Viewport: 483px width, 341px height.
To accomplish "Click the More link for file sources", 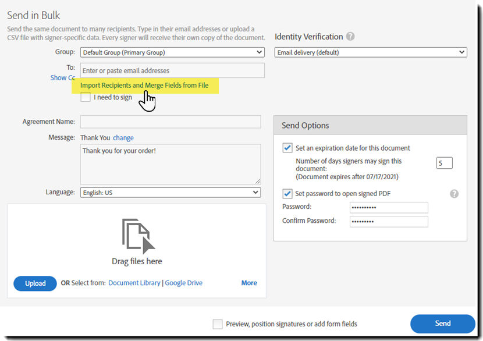I will 248,283.
